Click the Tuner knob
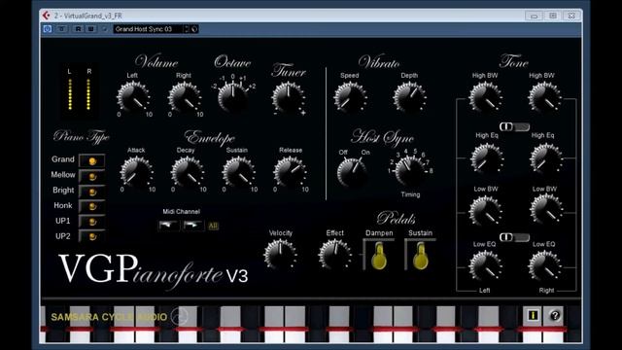The width and height of the screenshot is (622, 350). 289,98
